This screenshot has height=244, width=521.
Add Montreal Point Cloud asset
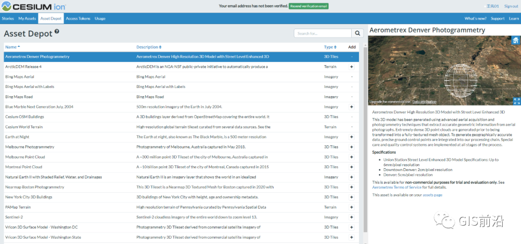pos(352,167)
